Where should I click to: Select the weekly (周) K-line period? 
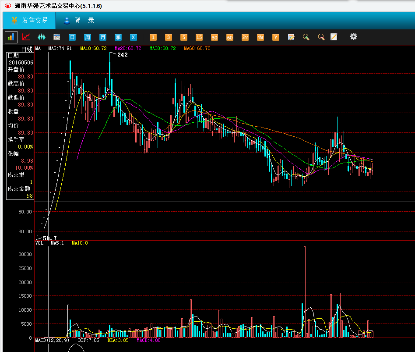pos(88,37)
